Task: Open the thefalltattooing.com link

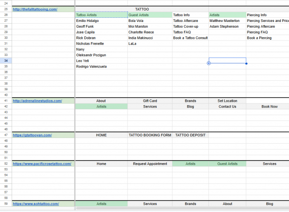Action: 35,9
